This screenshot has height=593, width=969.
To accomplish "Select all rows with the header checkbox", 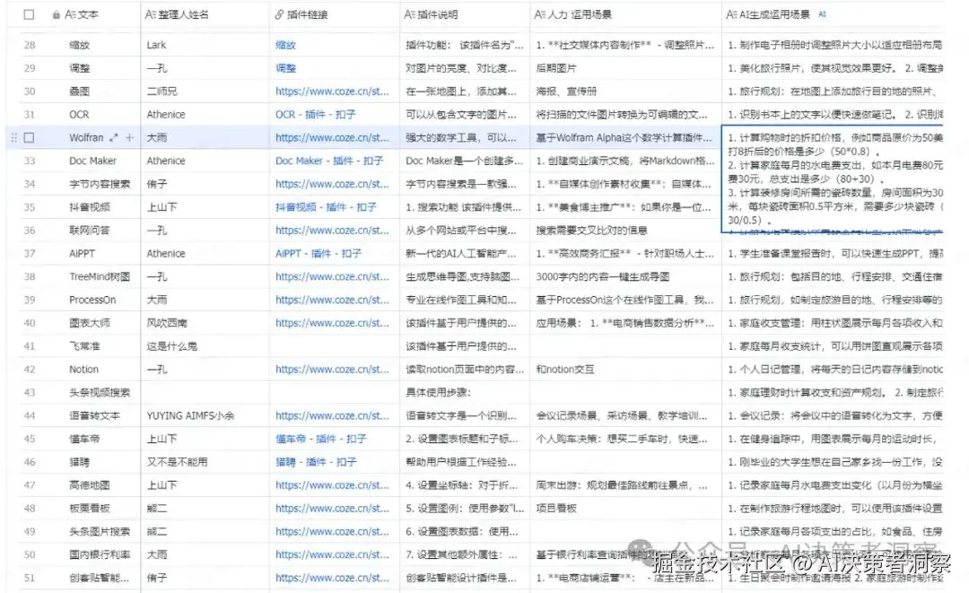I will (27, 13).
